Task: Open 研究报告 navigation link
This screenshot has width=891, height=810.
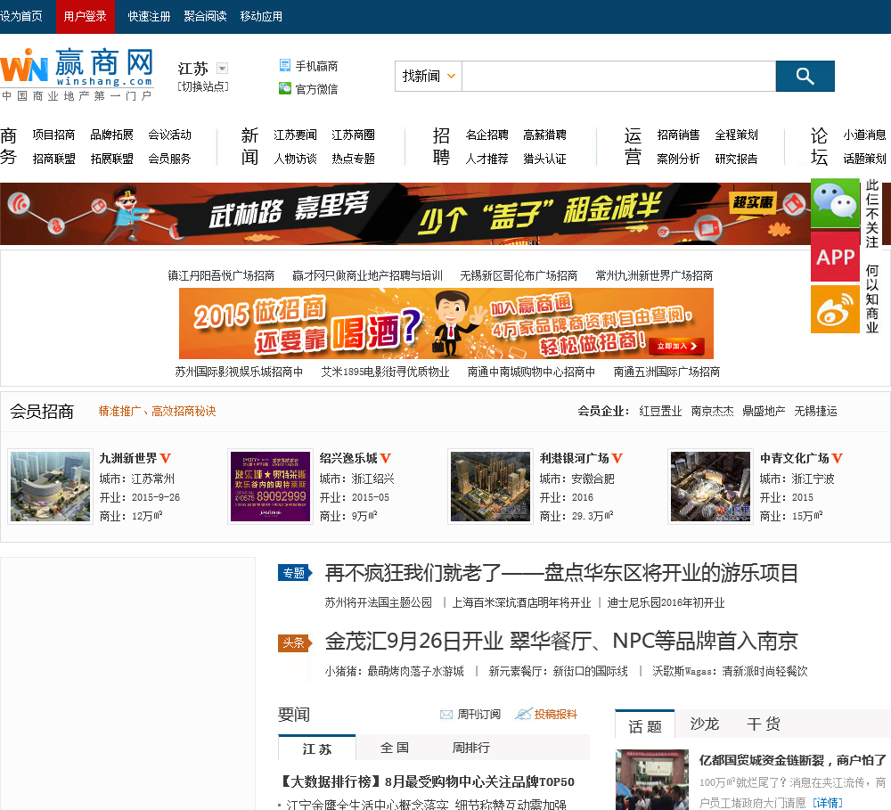Action: click(x=737, y=159)
